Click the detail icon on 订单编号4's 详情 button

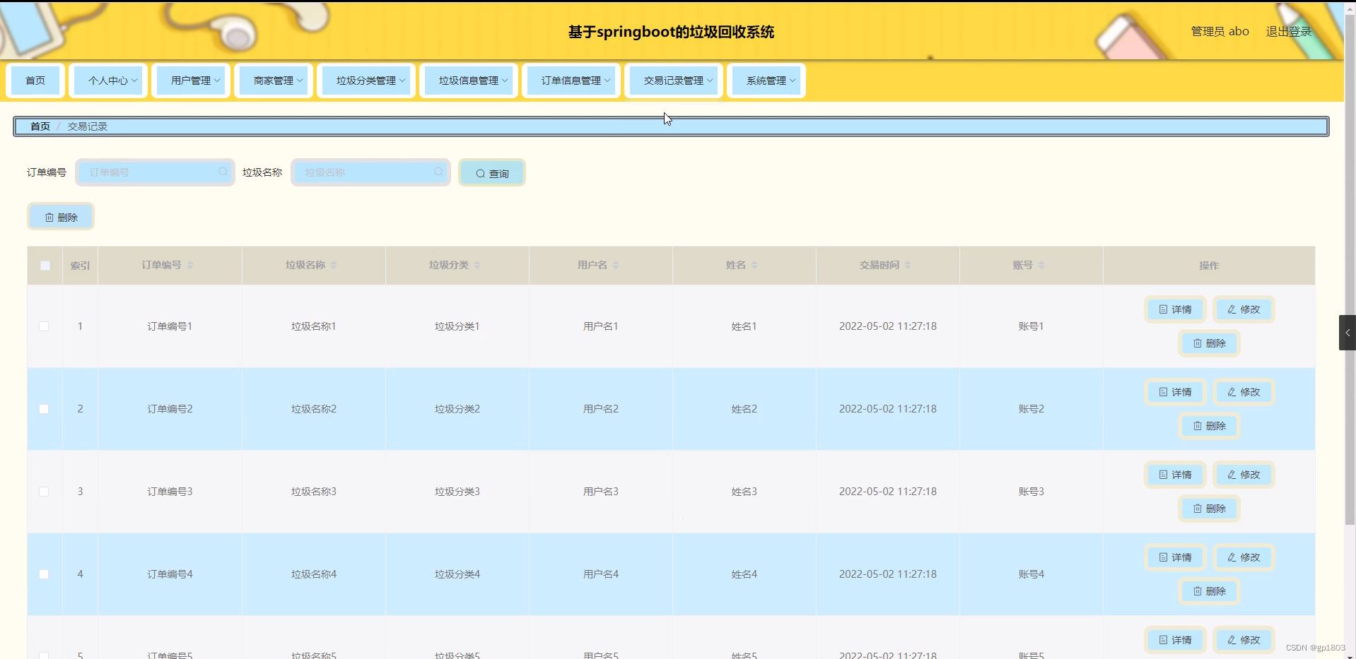(x=1162, y=557)
